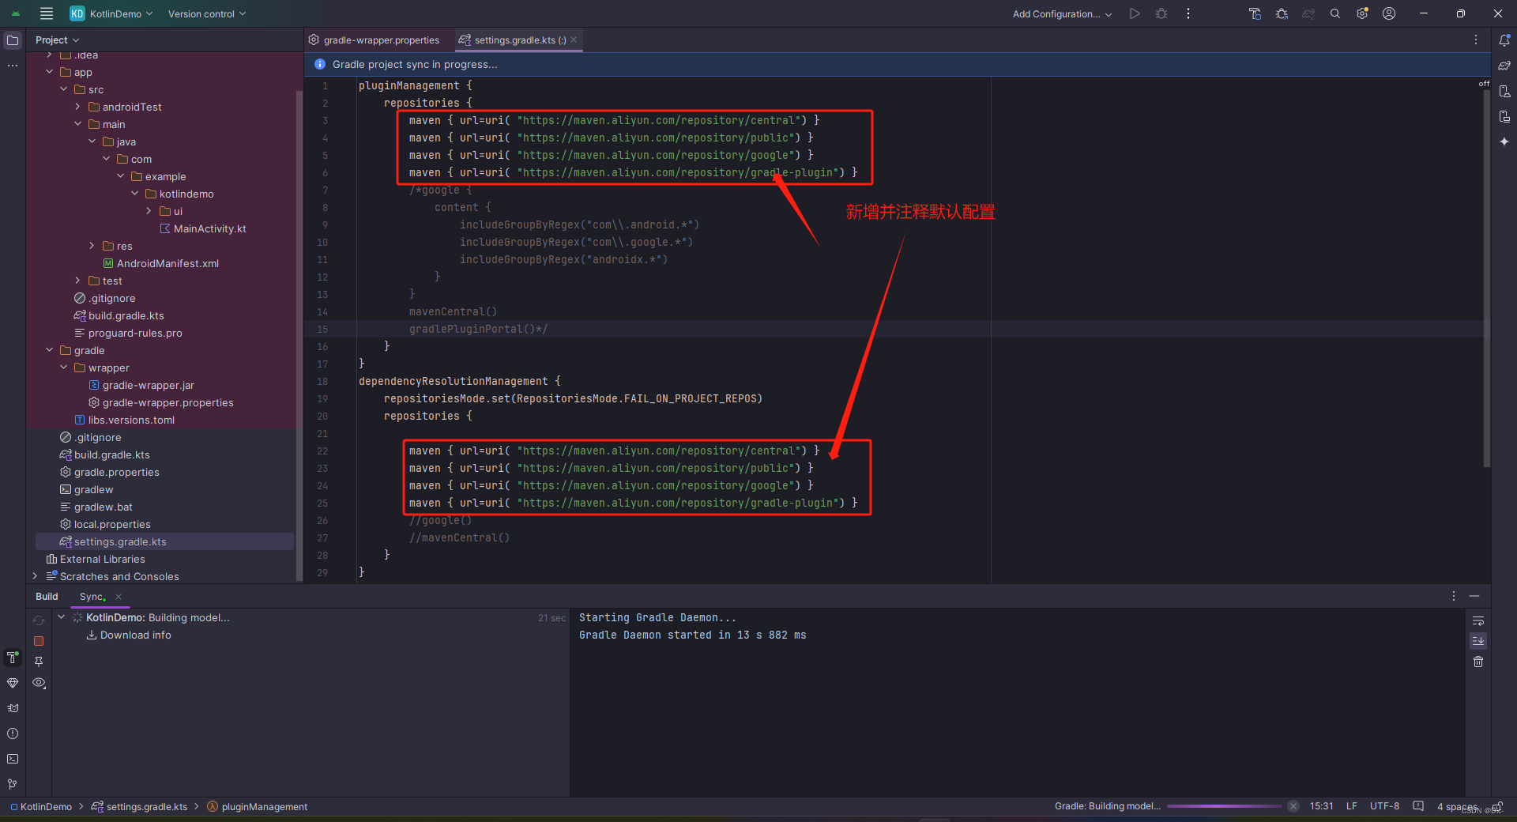Hide the Build tool window with minimize dash
This screenshot has height=822, width=1517.
(1474, 596)
